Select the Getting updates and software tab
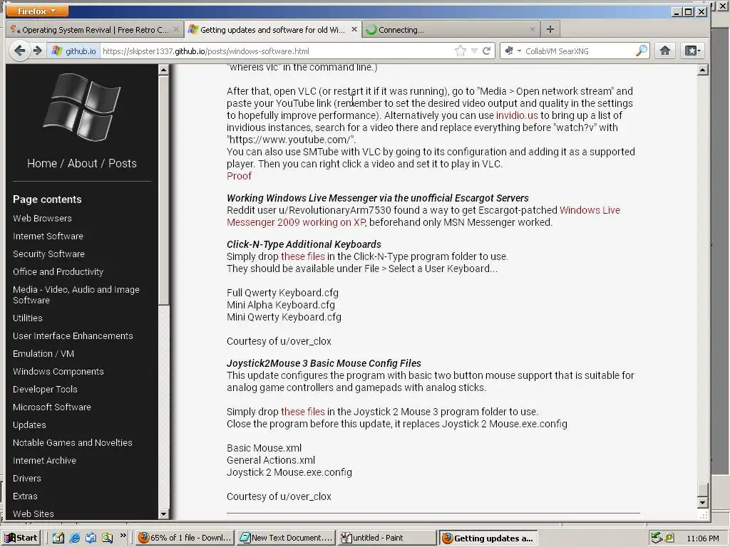Image resolution: width=730 pixels, height=547 pixels. pyautogui.click(x=272, y=30)
